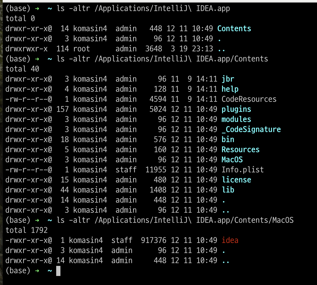Click the size '128' in help row
The height and width of the screenshot is (285, 317).
(160, 89)
